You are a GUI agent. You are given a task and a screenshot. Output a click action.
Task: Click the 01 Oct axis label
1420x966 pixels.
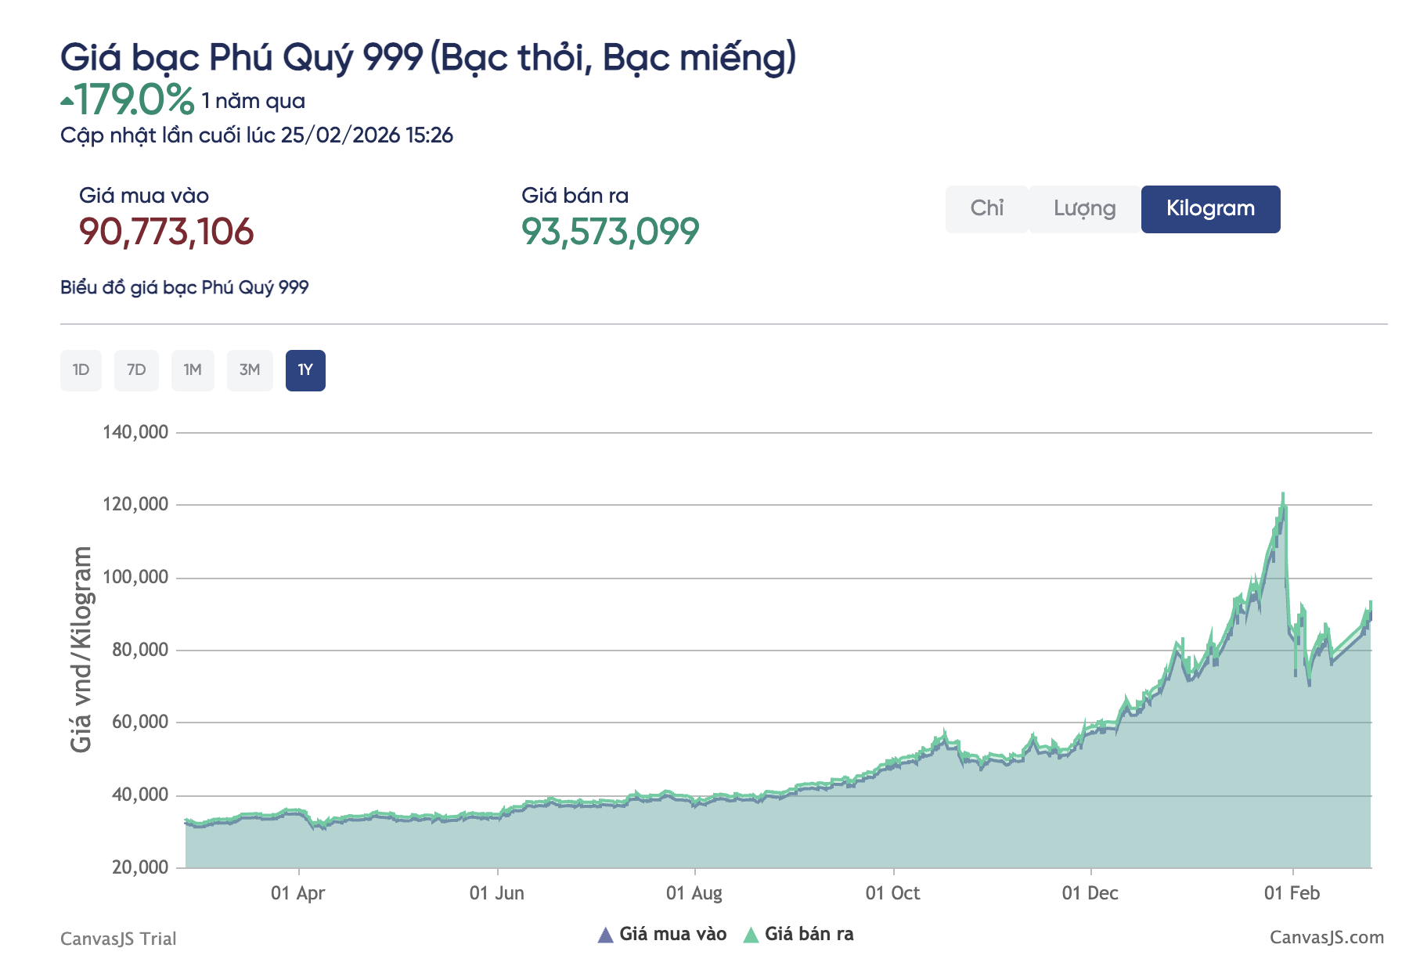pos(892,893)
